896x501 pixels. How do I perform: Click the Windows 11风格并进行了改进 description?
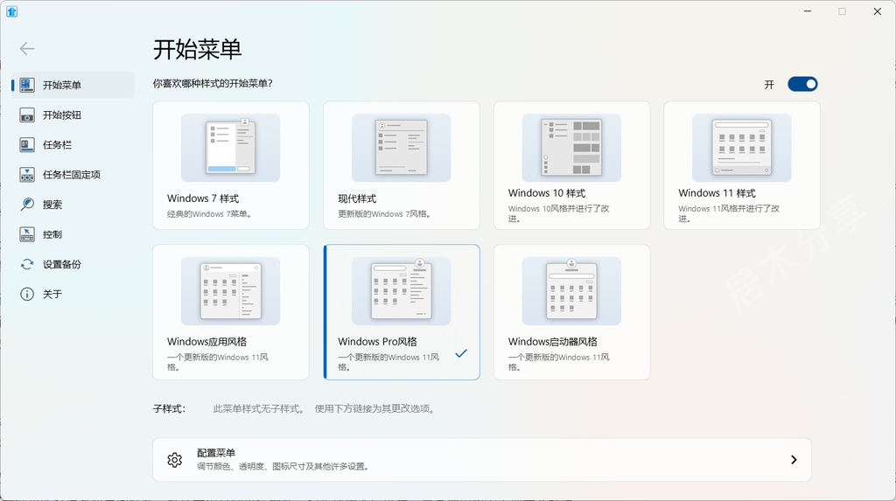[x=729, y=213]
